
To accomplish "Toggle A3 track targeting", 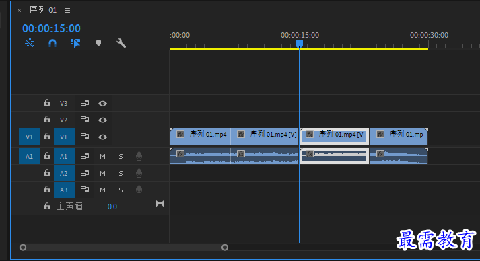I will pyautogui.click(x=64, y=190).
